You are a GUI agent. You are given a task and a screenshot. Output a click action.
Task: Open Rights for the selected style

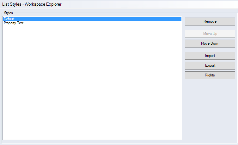click(210, 75)
